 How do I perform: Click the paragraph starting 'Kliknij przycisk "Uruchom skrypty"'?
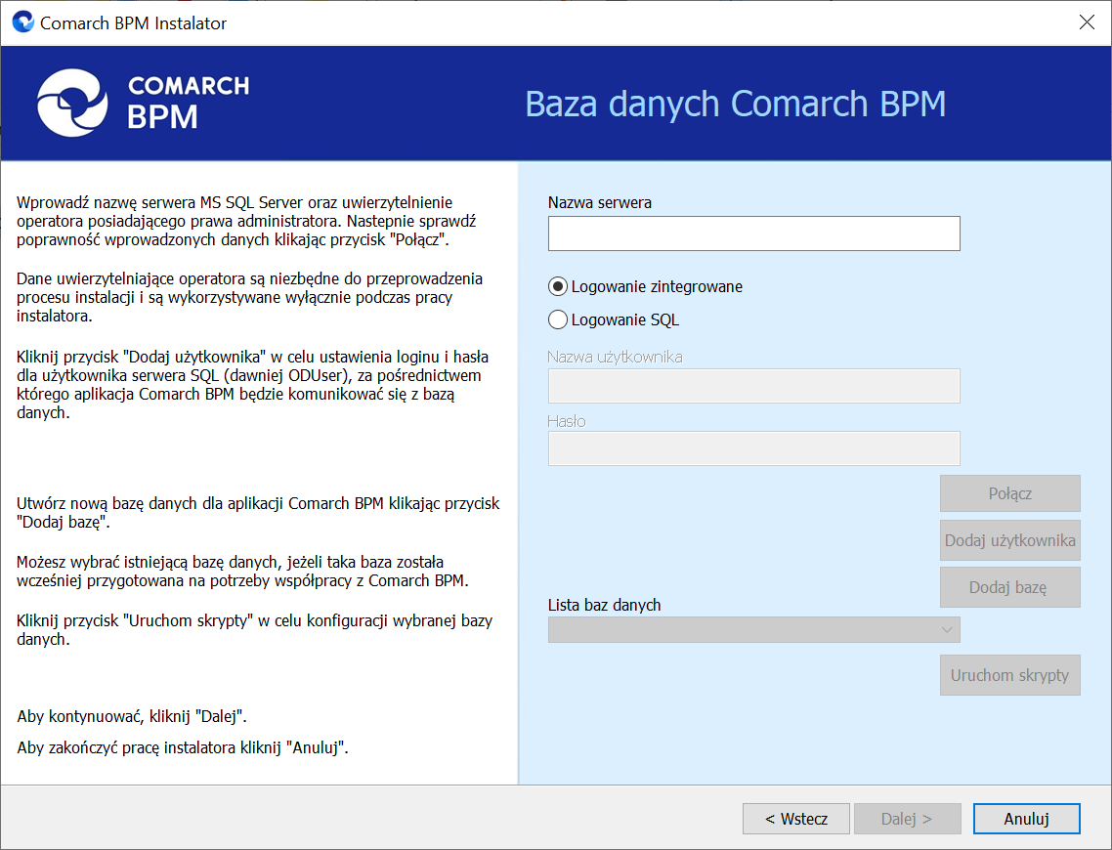coord(255,629)
